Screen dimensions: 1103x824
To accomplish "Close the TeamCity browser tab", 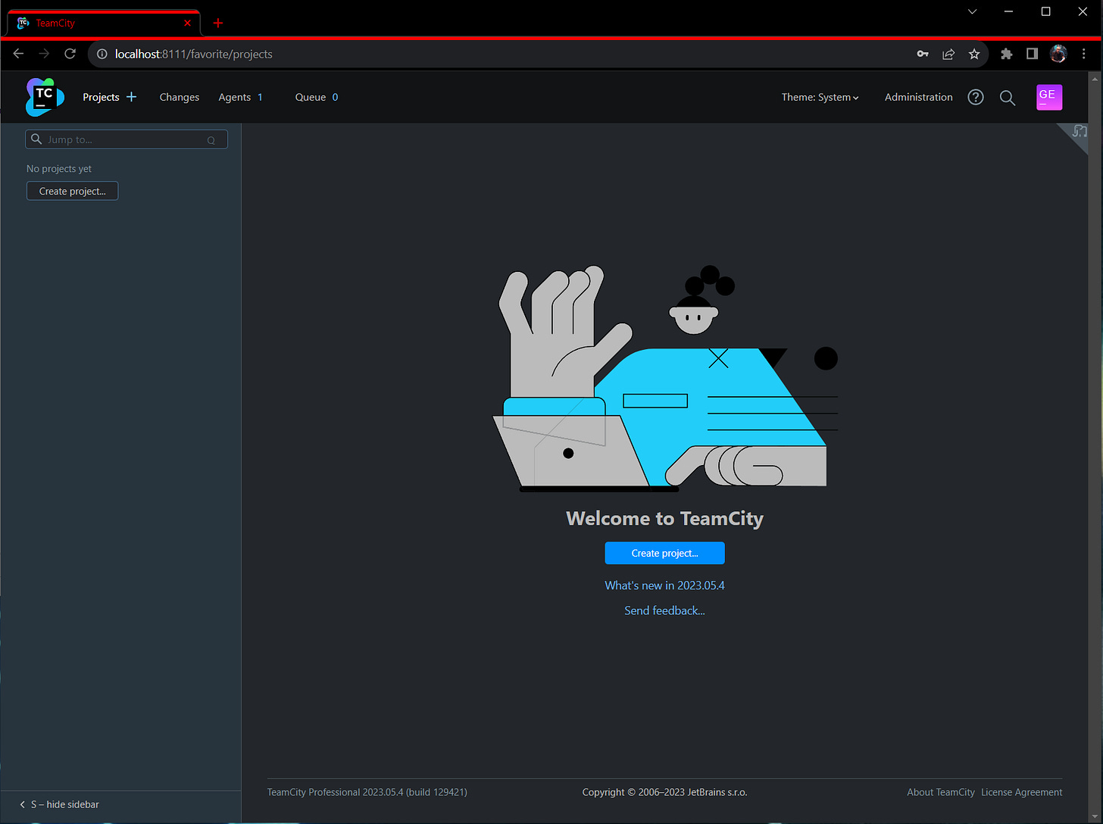I will coord(187,23).
